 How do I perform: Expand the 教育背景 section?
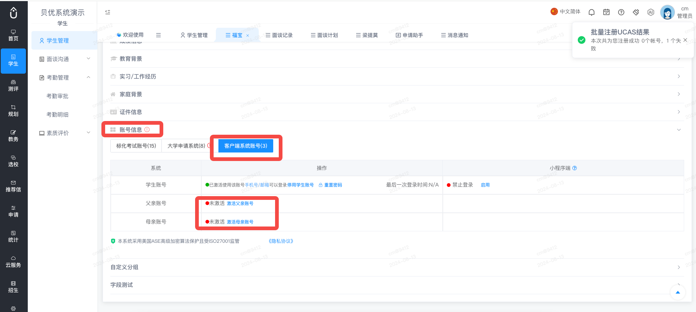(x=397, y=59)
